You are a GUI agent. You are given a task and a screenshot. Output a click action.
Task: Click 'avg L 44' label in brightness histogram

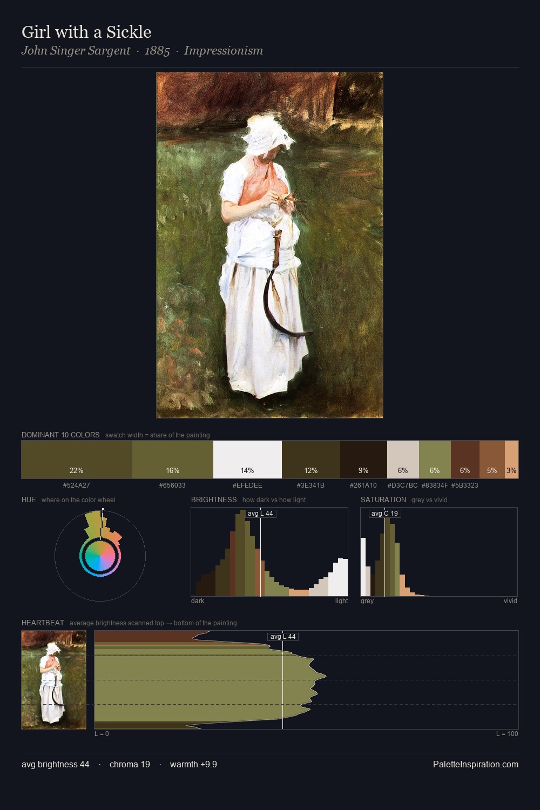pos(260,514)
